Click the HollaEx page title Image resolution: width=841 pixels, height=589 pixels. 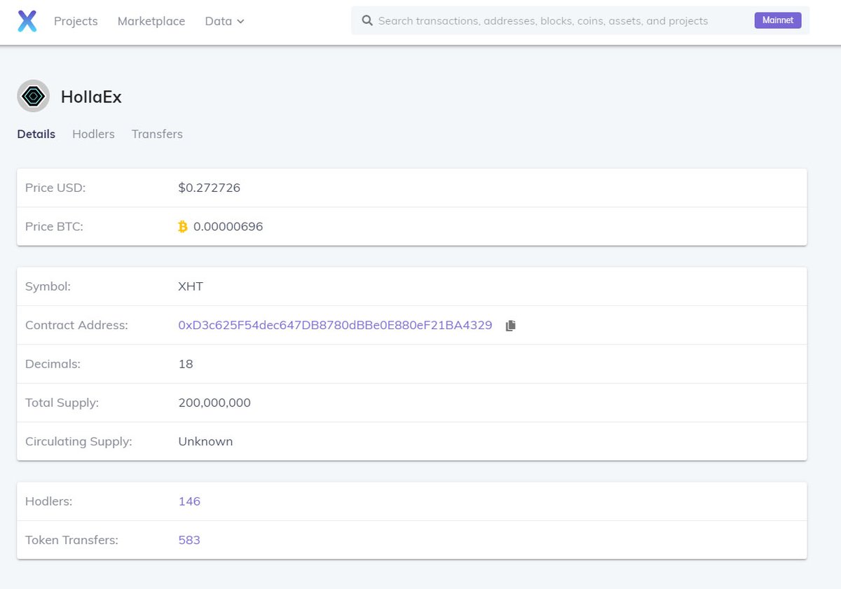click(91, 97)
